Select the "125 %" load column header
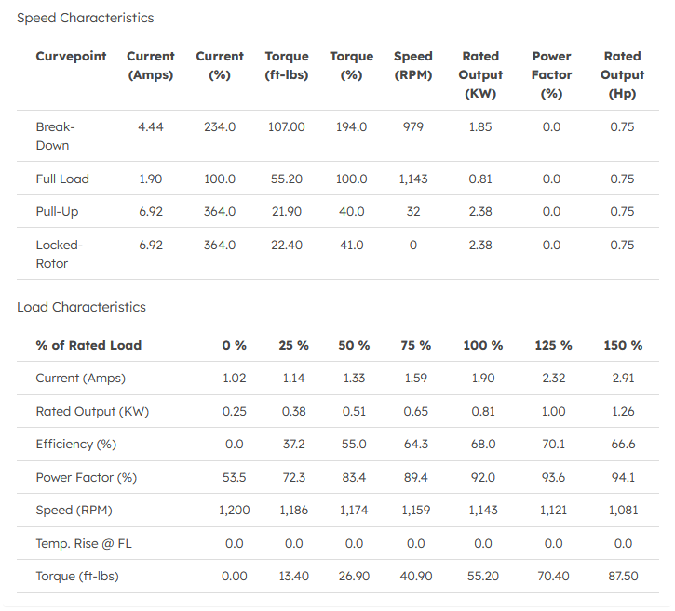The width and height of the screenshot is (675, 611). 553,345
